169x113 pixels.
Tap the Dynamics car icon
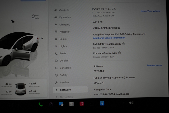coord(56,17)
